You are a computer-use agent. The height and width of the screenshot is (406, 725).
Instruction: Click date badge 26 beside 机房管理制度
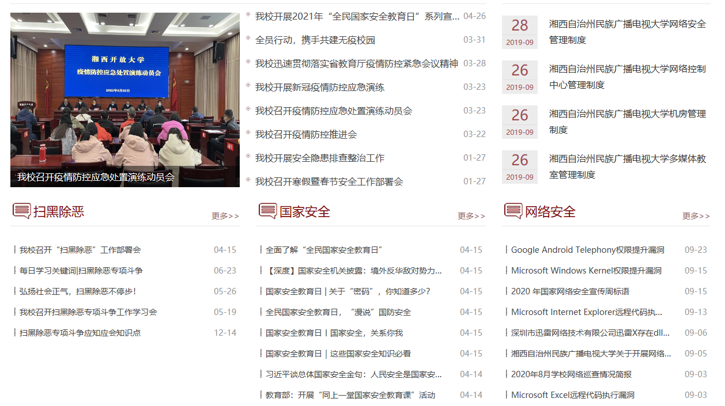pos(520,122)
